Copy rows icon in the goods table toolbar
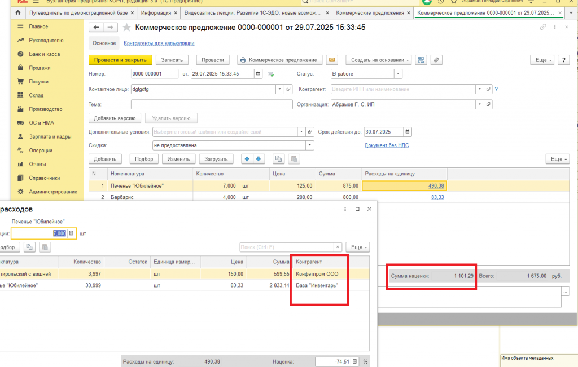Screen dimensions: 578x367 [x=278, y=159]
